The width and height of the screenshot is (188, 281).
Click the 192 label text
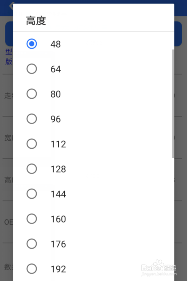pos(59,269)
